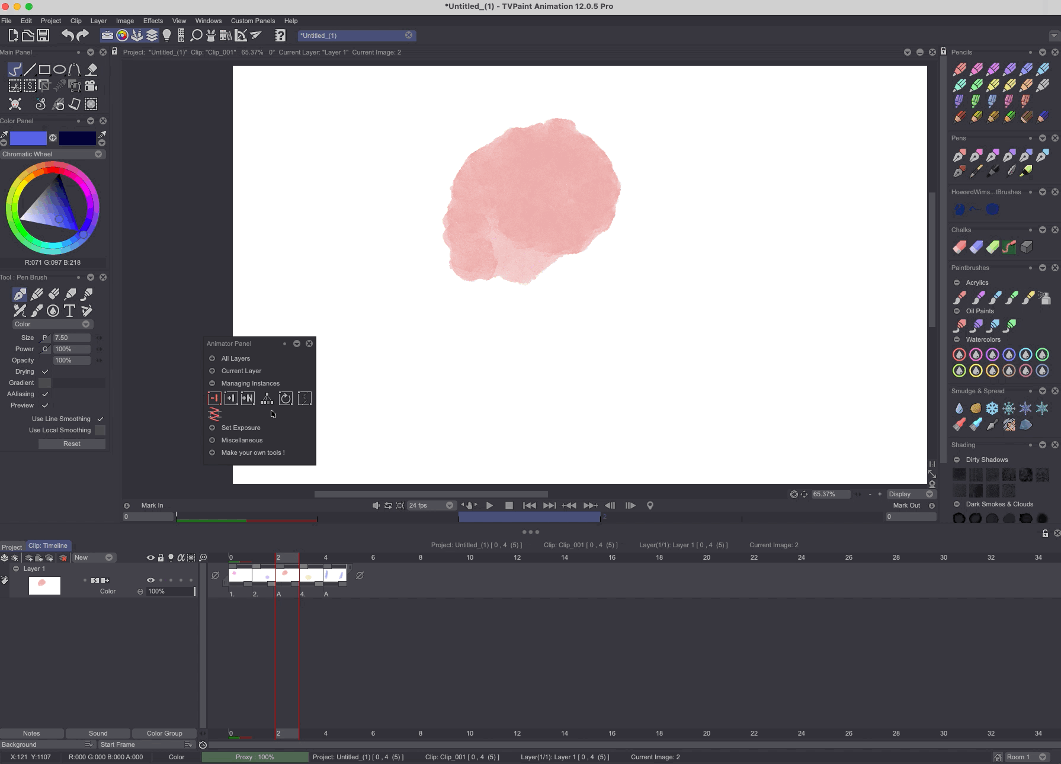Switch to the Project tab
This screenshot has height=764, width=1061.
coord(11,547)
